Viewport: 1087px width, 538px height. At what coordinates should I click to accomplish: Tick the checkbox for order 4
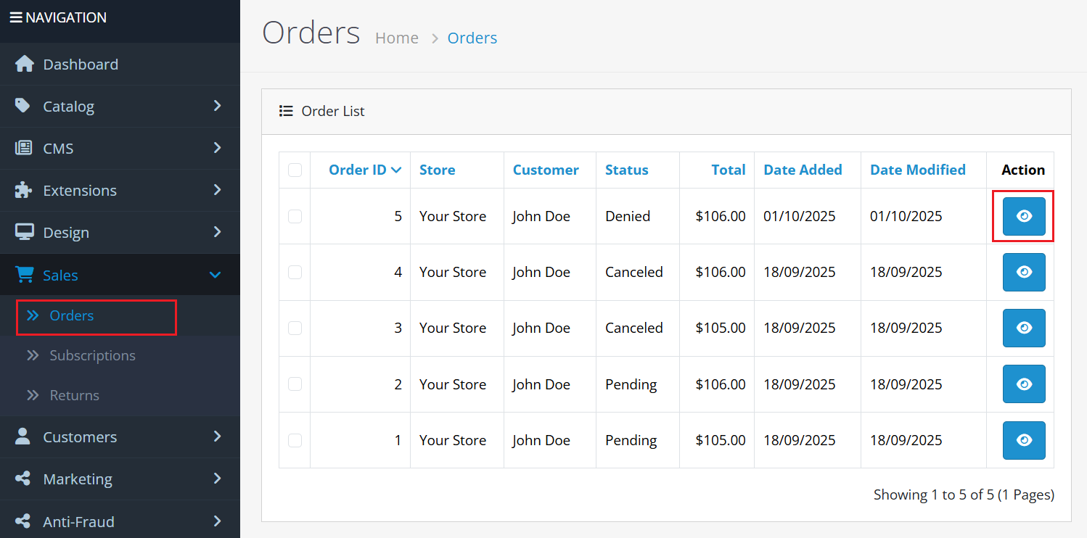point(295,271)
